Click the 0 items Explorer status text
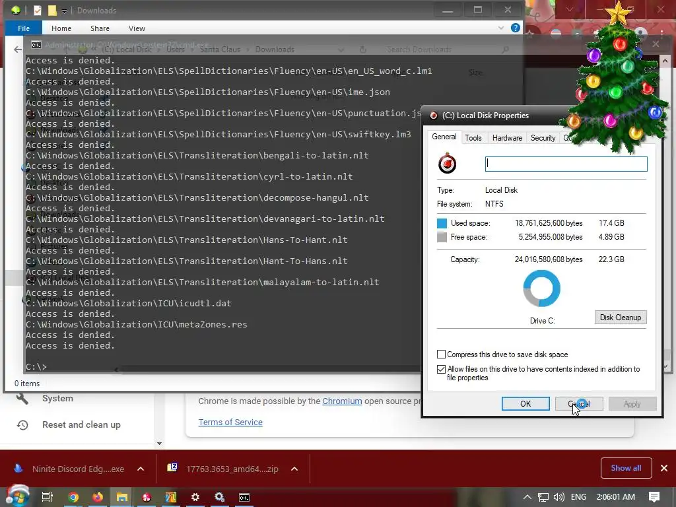 26,384
